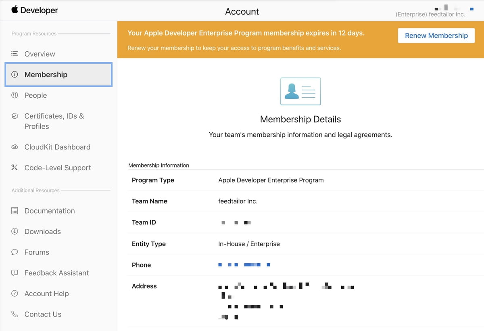
Task: Launch Feedback Assistant
Action: pyautogui.click(x=56, y=273)
